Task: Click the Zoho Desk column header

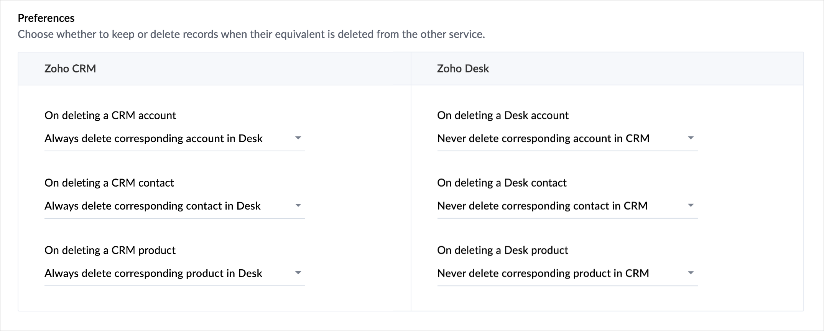Action: 463,69
